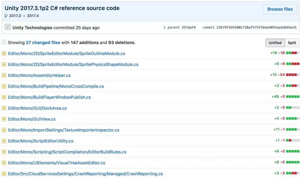Expand the 27 changed files list
The height and width of the screenshot is (178, 301).
43,43
